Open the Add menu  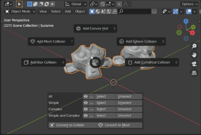pyautogui.click(x=68, y=11)
